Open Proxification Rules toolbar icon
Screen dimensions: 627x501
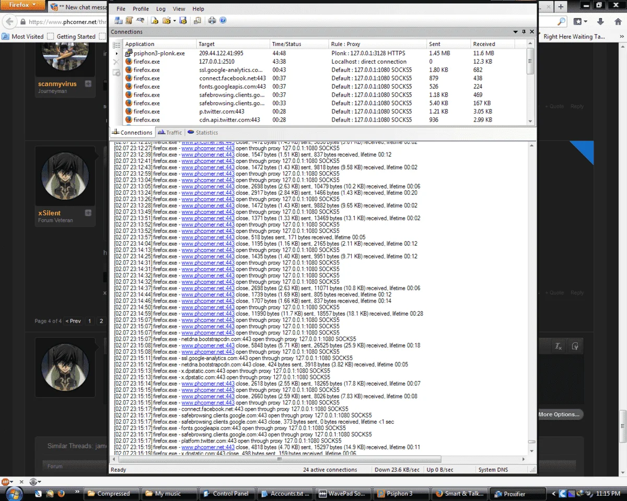(x=129, y=20)
